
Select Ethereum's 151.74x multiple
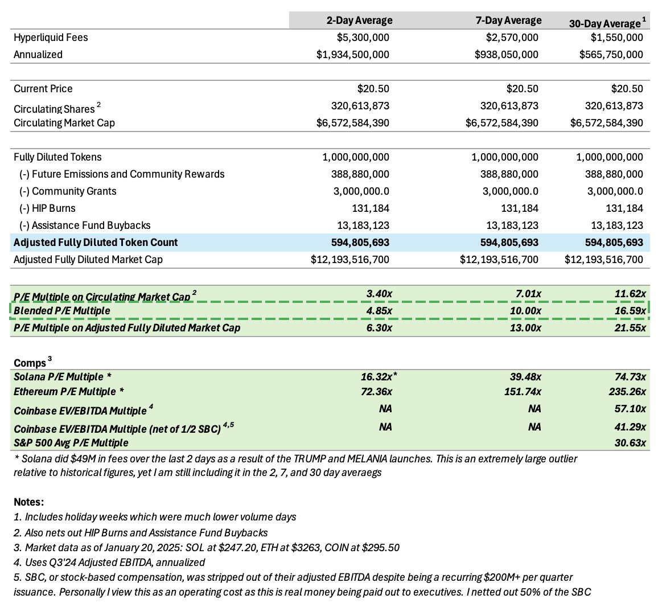(523, 392)
